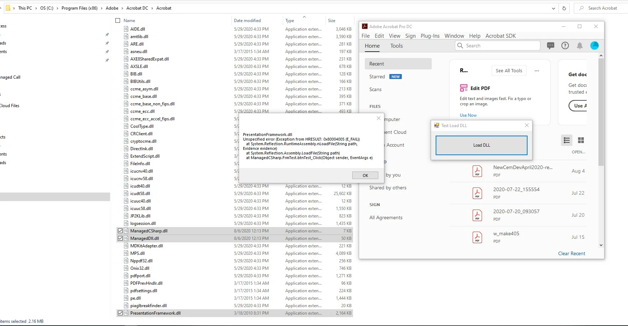This screenshot has width=628, height=326.
Task: Select the logsession.dll file row
Action: coord(234,223)
